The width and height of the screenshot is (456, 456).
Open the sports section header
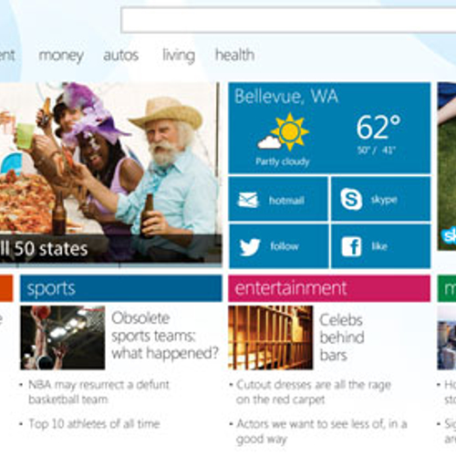click(121, 288)
